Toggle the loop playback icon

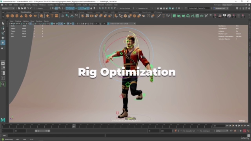coord(231,131)
